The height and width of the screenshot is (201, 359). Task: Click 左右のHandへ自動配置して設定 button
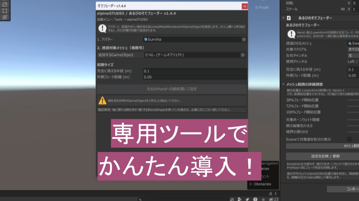pos(172,89)
